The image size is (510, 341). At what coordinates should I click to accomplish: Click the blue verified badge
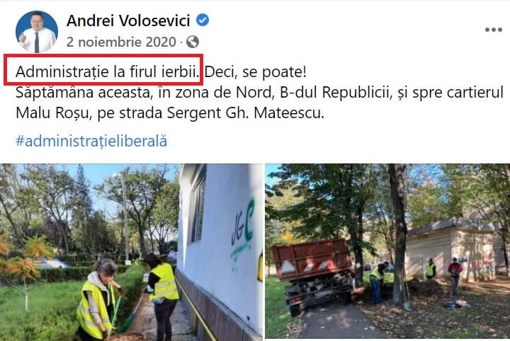tap(203, 20)
